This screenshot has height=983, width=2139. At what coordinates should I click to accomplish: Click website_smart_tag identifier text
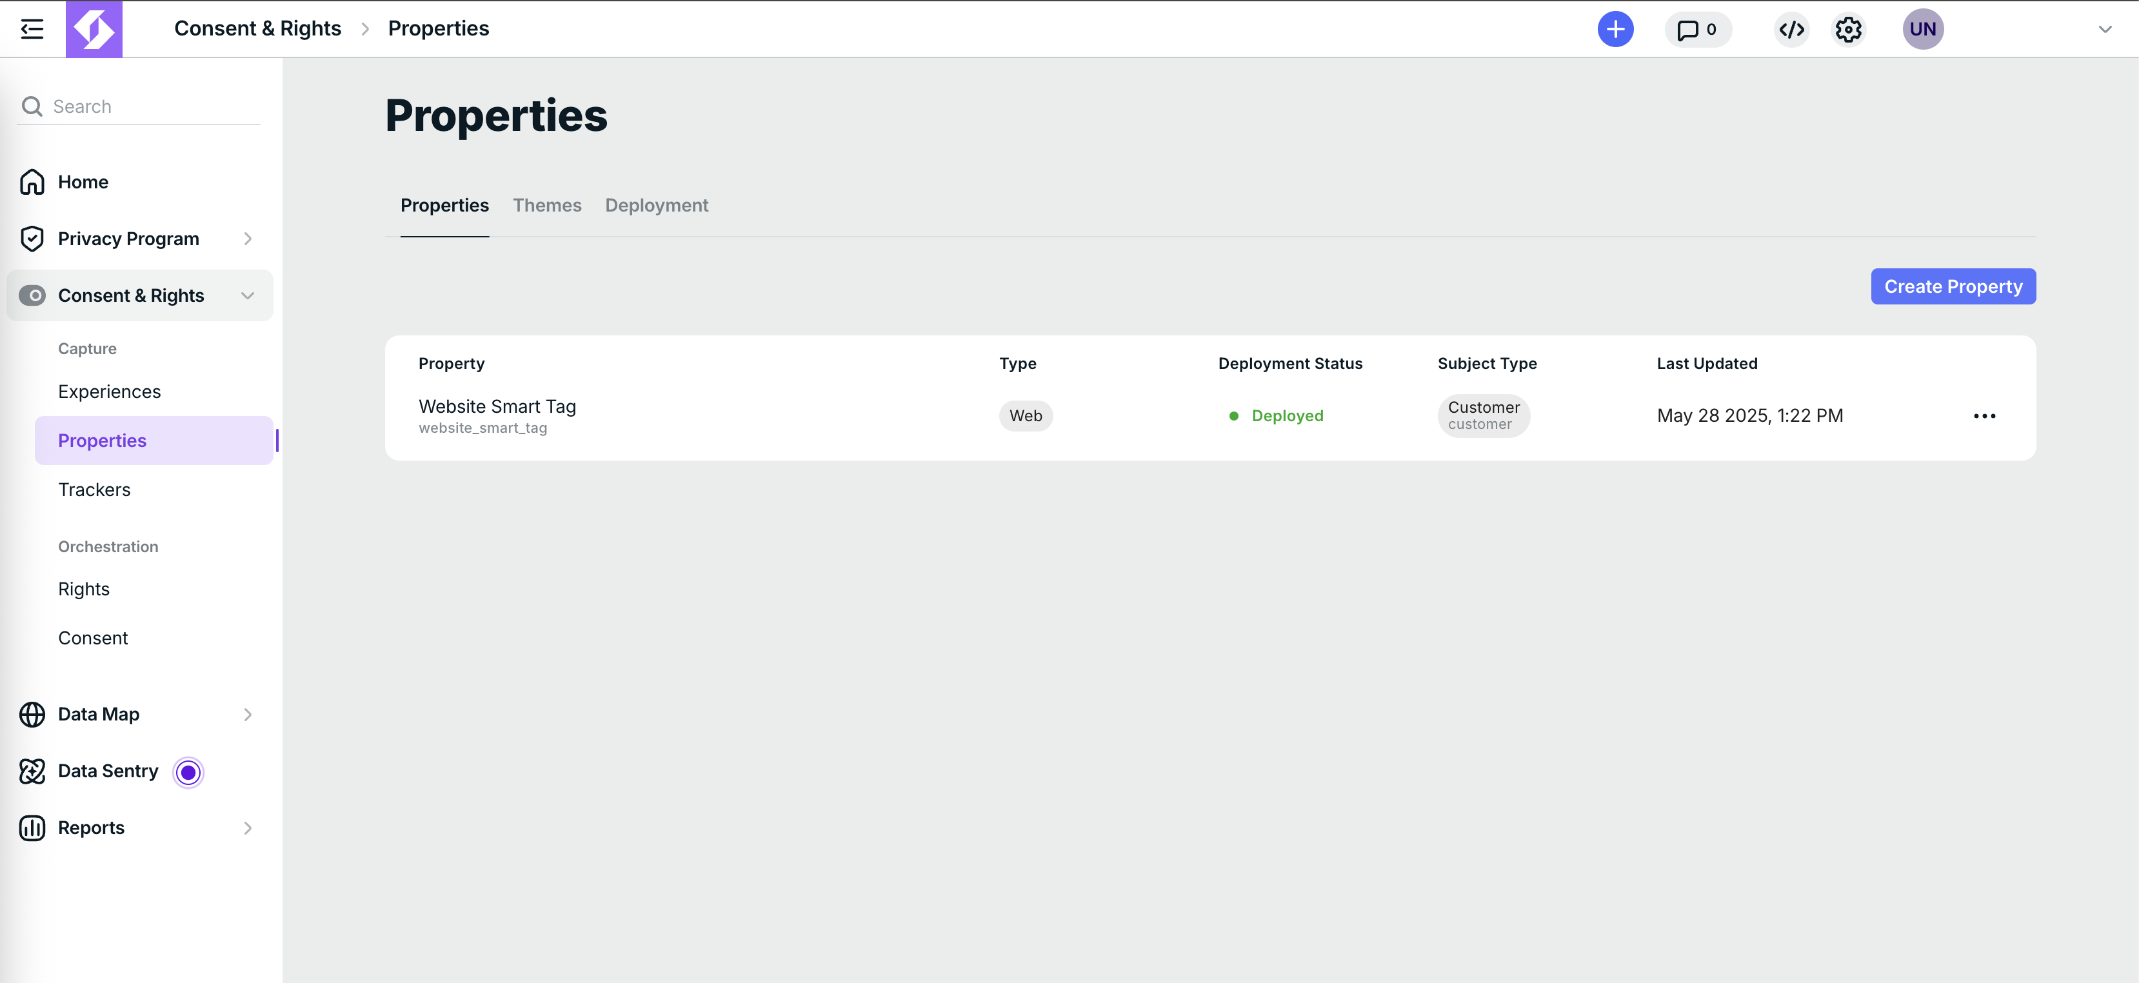pyautogui.click(x=483, y=428)
